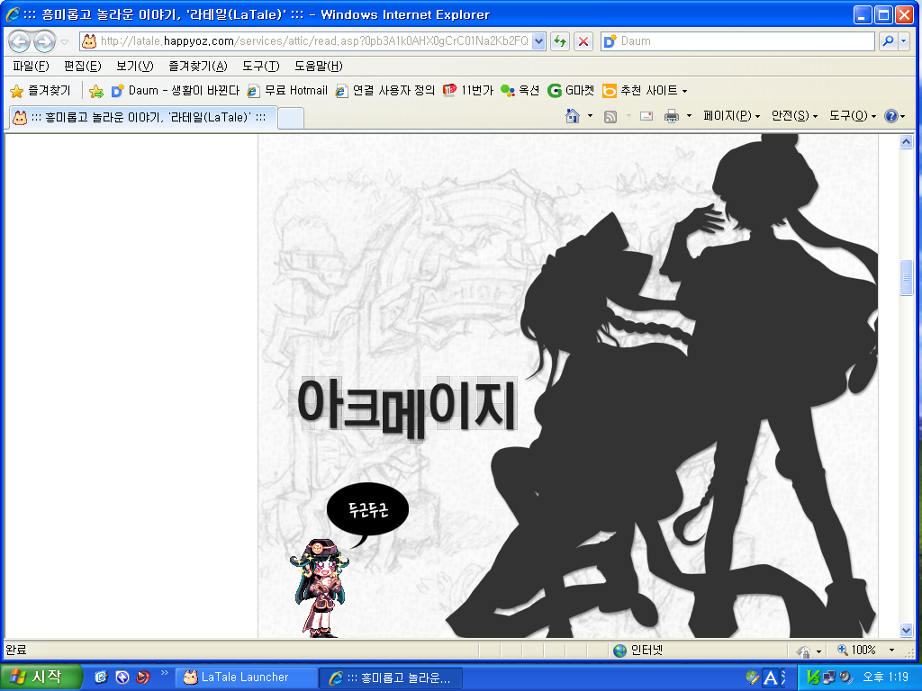Open a new tab with the blank tab button

click(291, 118)
